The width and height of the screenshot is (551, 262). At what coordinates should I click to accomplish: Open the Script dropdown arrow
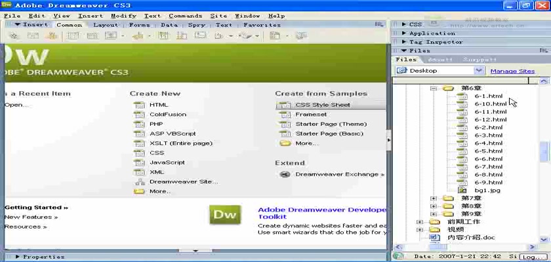tap(257, 36)
